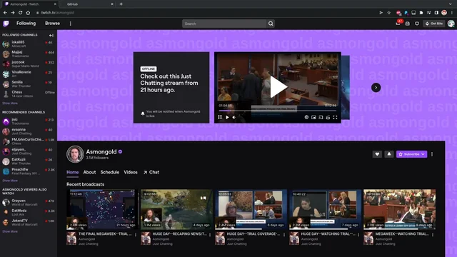Image resolution: width=457 pixels, height=257 pixels.
Task: Bookmark this page with the star icon
Action: point(388,13)
